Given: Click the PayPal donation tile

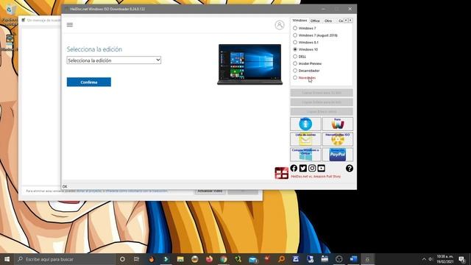Looking at the screenshot, I should pyautogui.click(x=338, y=155).
